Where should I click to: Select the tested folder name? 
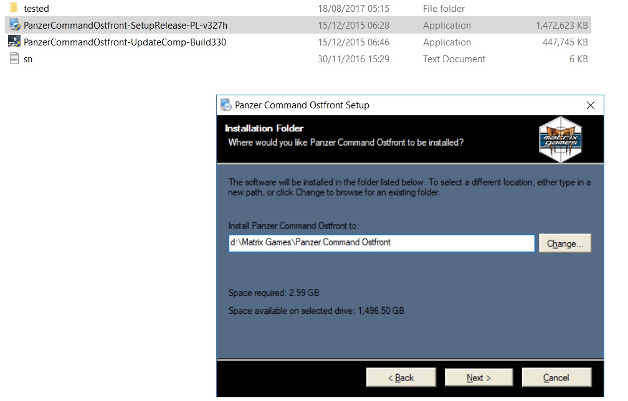tap(36, 8)
